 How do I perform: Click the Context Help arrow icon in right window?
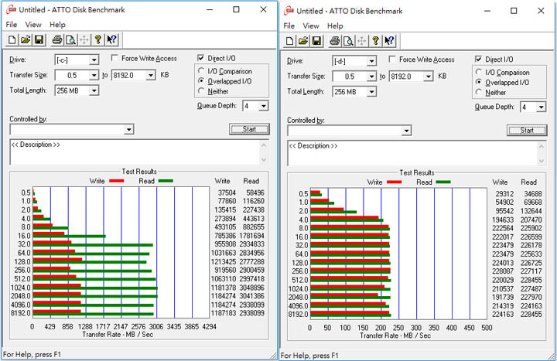point(391,41)
